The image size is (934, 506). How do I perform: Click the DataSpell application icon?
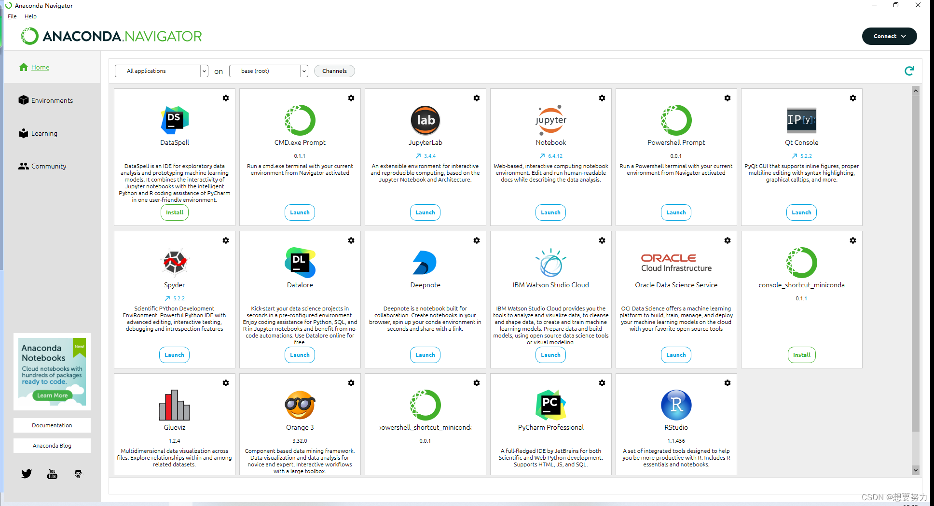point(175,120)
